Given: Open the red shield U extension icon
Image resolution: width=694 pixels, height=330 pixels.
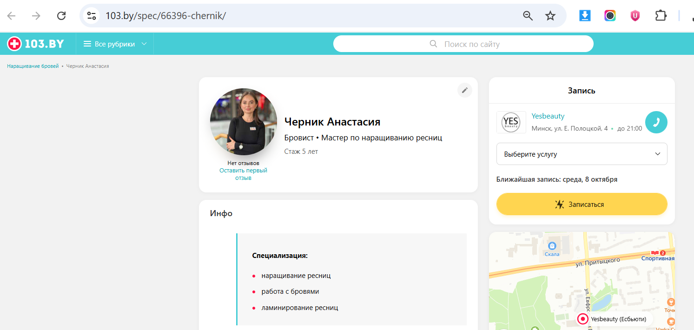Looking at the screenshot, I should 635,16.
